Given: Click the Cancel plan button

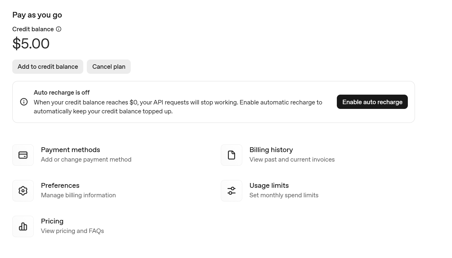Looking at the screenshot, I should click(x=109, y=67).
